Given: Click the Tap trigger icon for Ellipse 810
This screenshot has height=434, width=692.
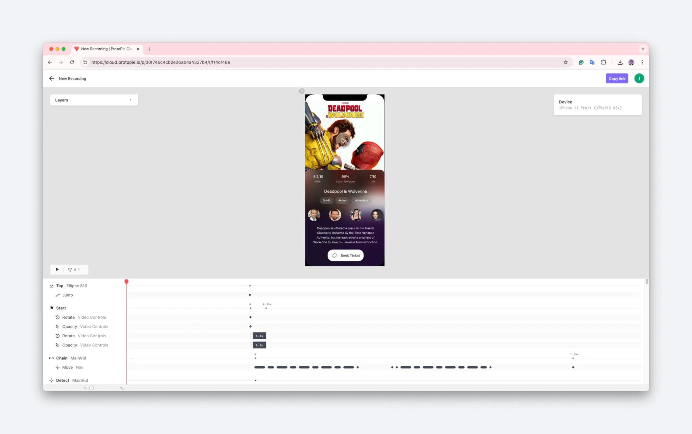Looking at the screenshot, I should (51, 286).
